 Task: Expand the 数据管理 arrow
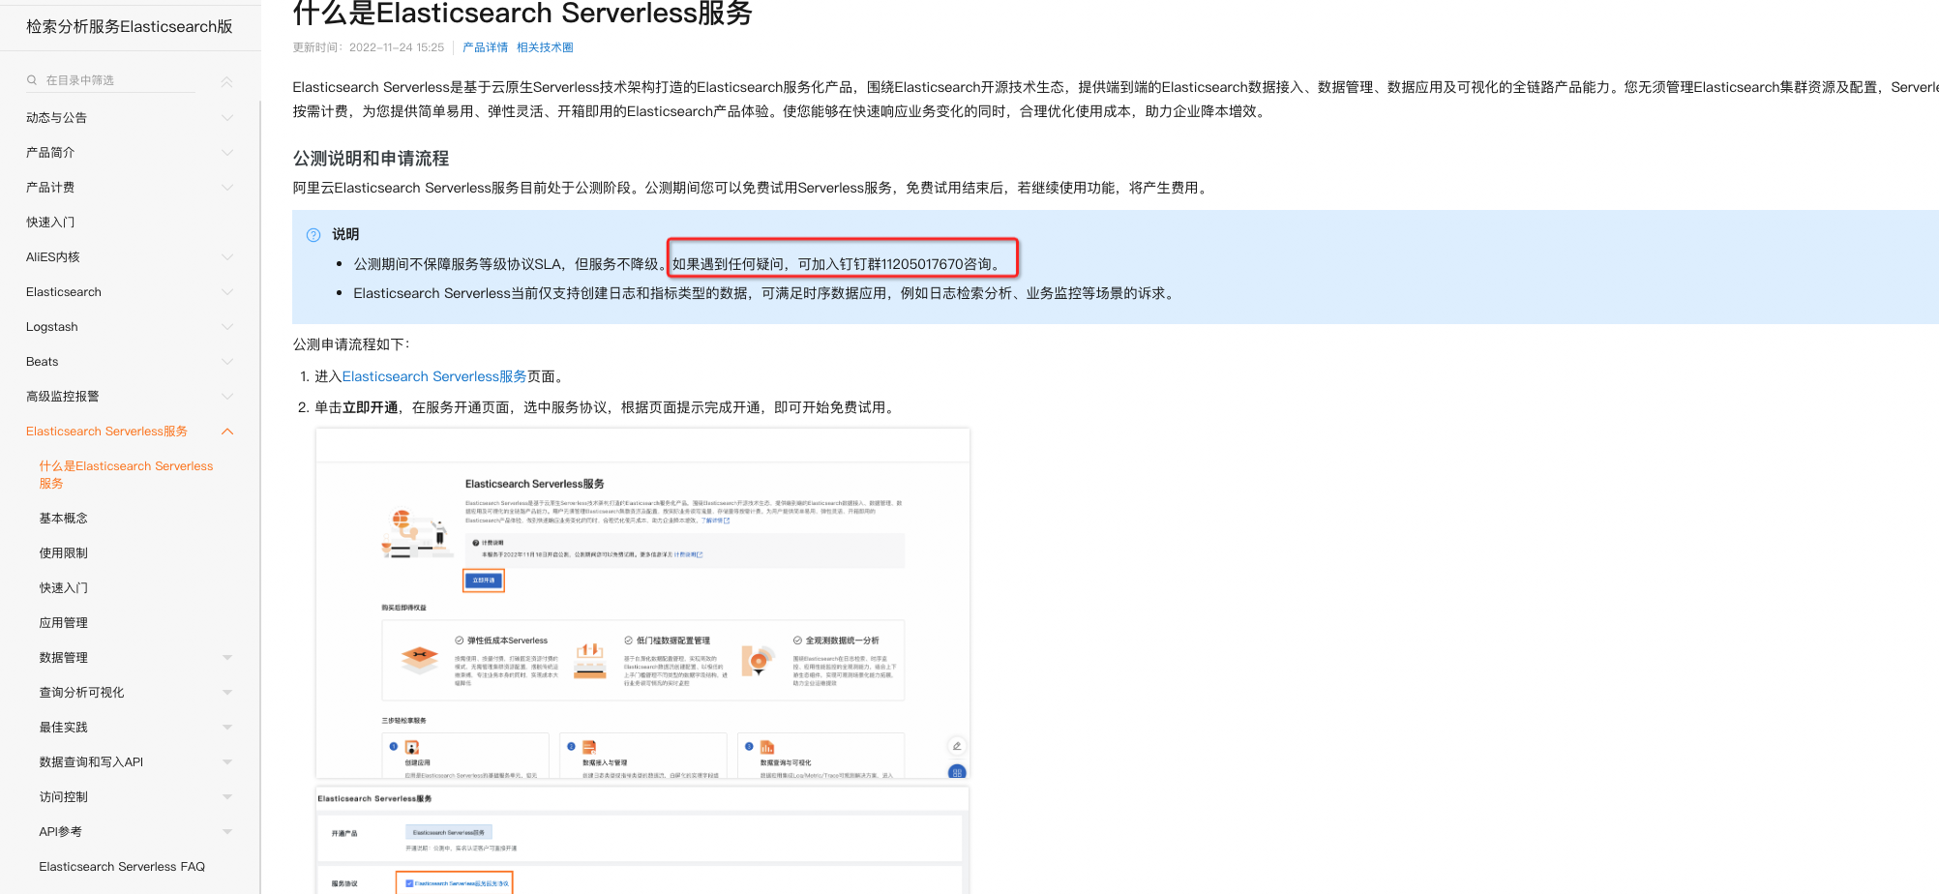click(x=227, y=658)
